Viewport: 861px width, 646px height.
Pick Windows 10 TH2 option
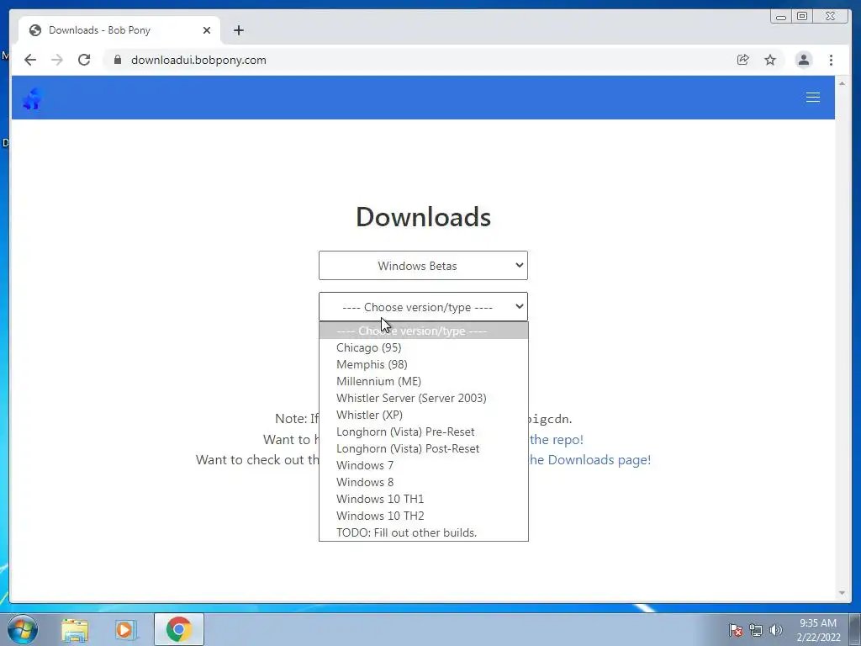pyautogui.click(x=424, y=516)
